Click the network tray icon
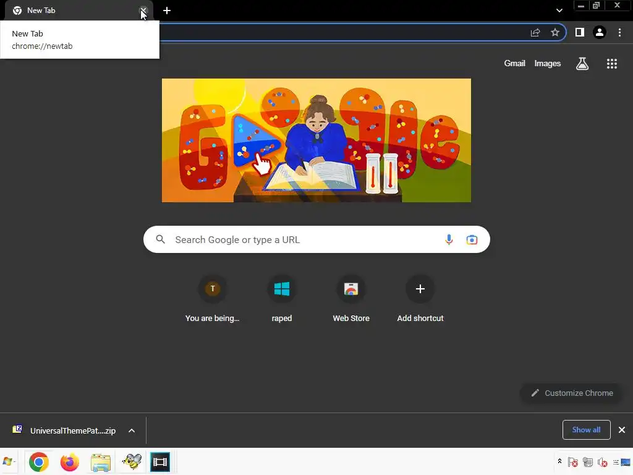 pos(588,462)
